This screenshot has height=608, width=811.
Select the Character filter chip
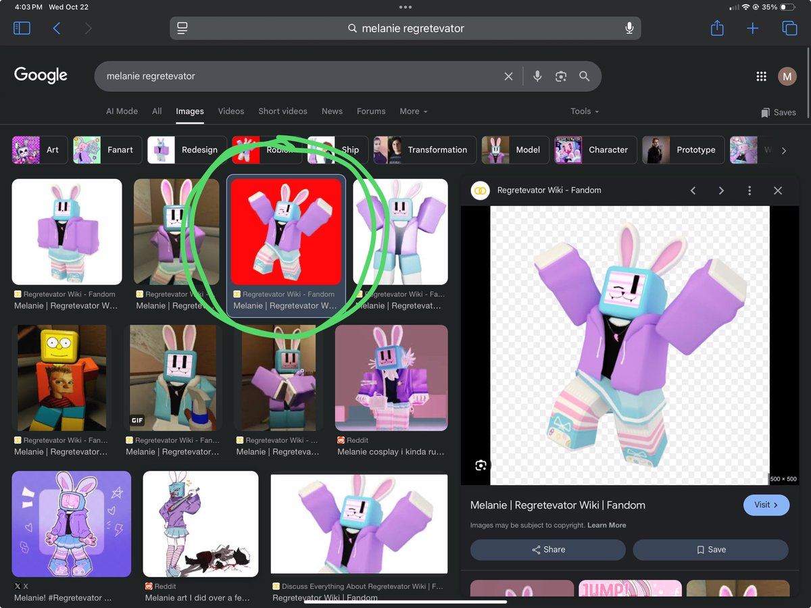[x=595, y=150]
